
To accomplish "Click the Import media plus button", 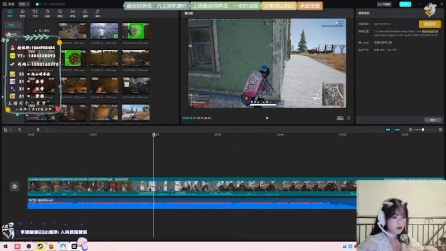I will [x=41, y=31].
